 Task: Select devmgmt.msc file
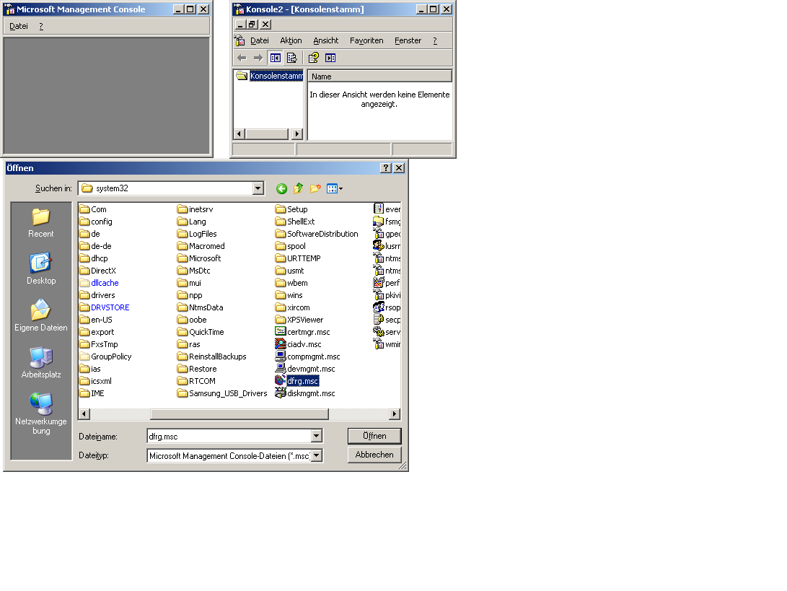click(305, 369)
